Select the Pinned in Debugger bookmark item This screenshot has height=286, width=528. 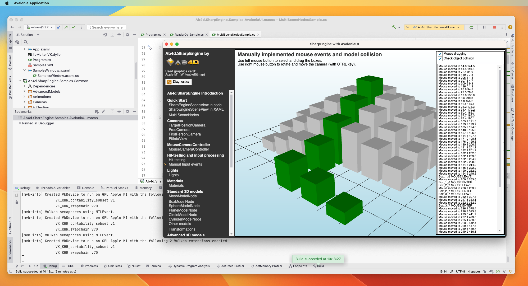pyautogui.click(x=38, y=123)
